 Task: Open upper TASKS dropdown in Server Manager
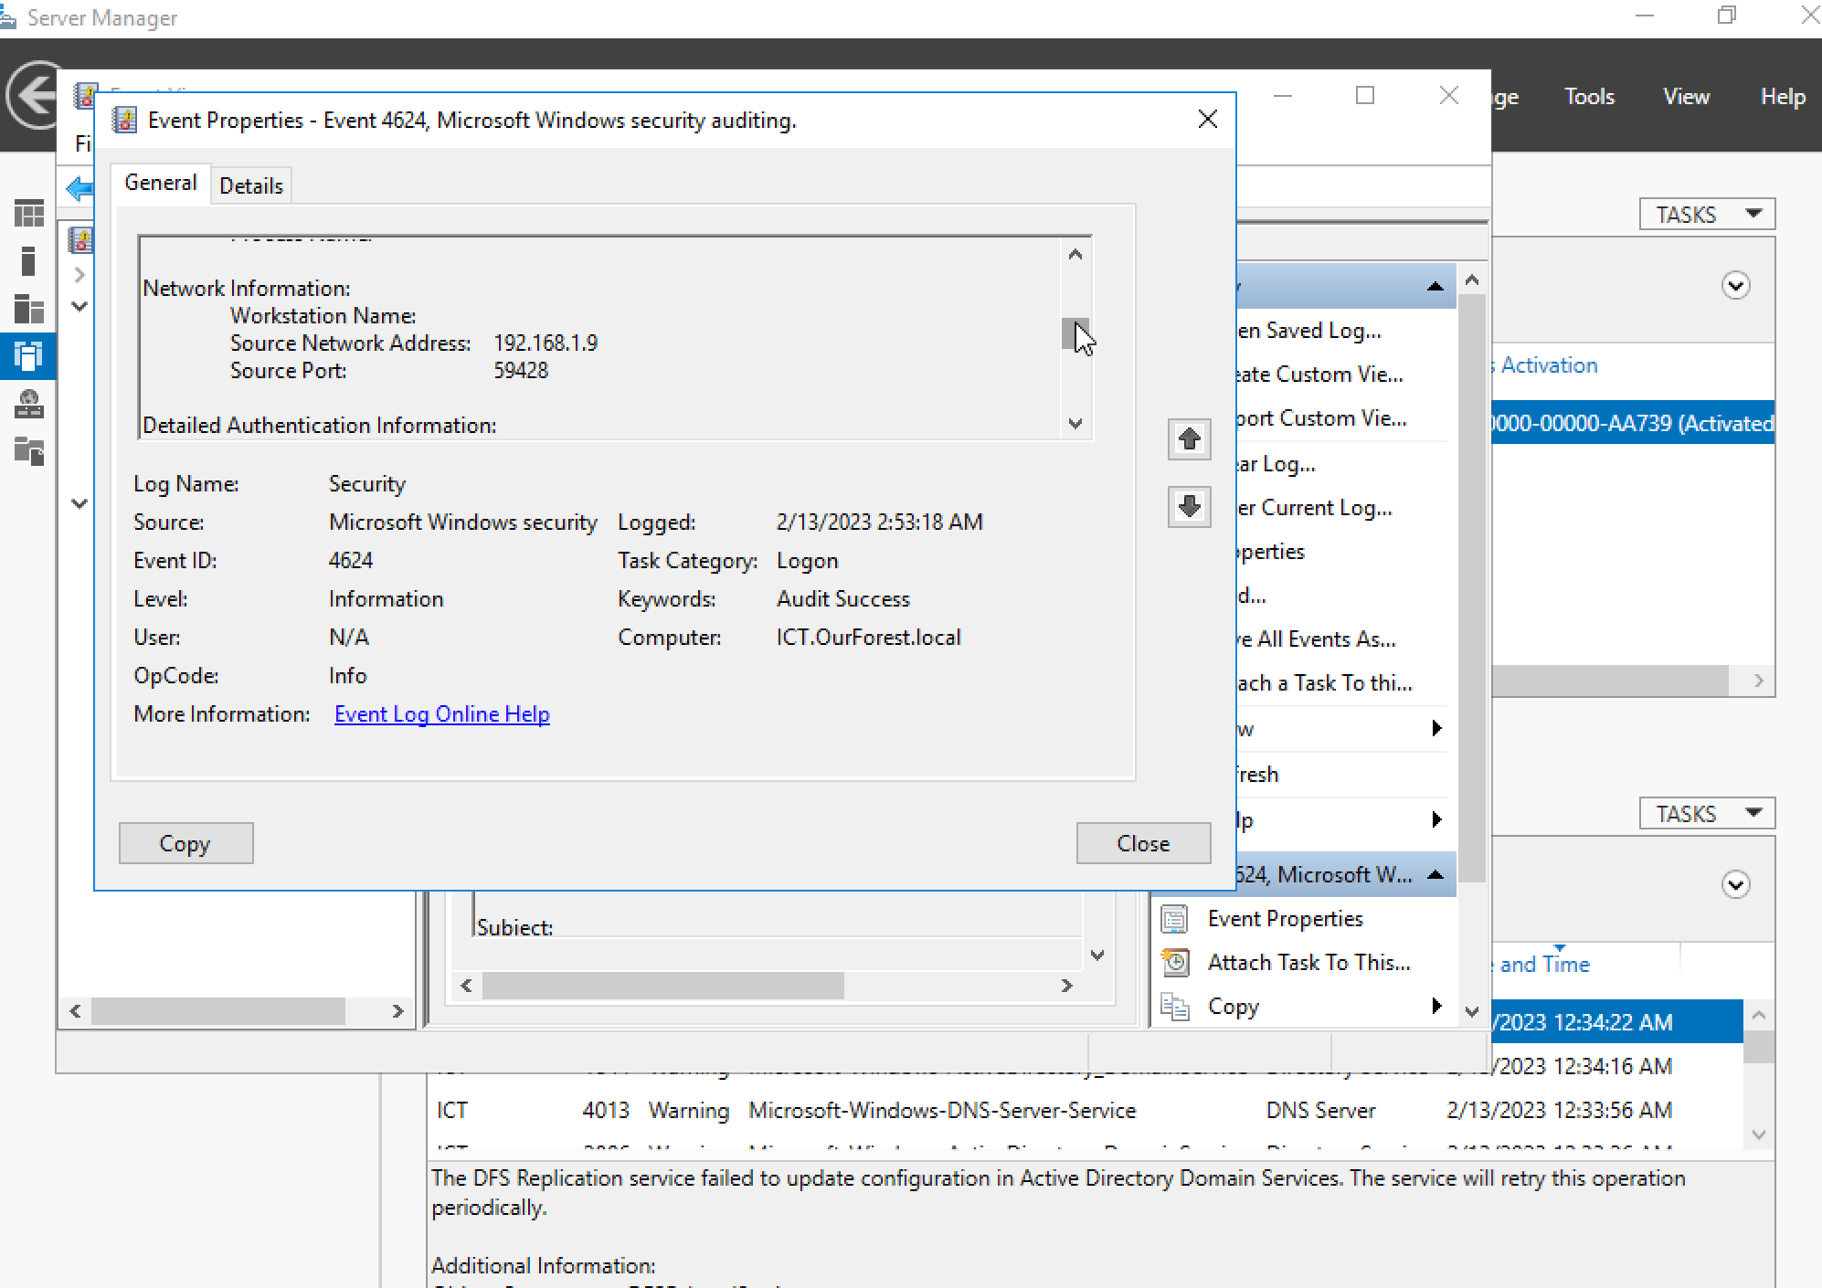1707,215
